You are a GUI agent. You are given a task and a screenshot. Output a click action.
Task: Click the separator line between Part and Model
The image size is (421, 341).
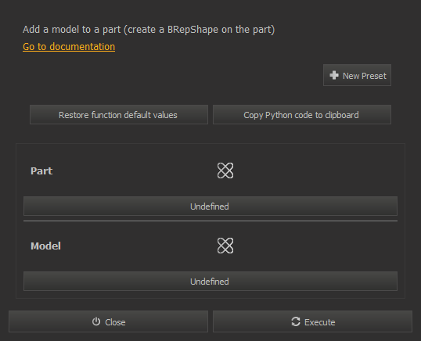point(210,221)
